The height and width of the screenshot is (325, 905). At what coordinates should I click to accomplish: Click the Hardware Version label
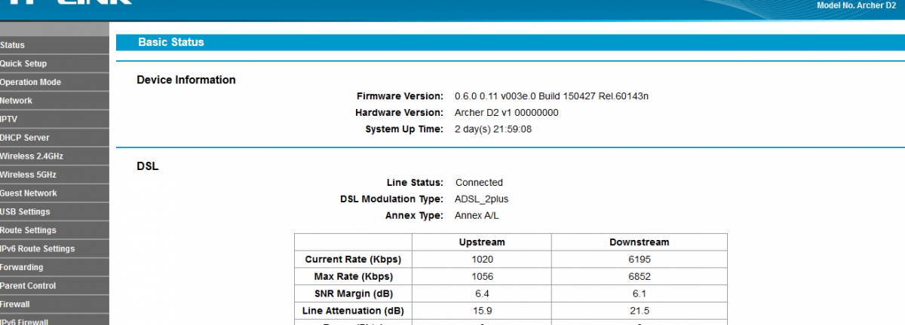[x=399, y=113]
